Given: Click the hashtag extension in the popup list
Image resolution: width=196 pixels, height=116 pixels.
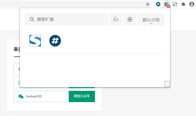Looking at the screenshot, I should coord(55,41).
